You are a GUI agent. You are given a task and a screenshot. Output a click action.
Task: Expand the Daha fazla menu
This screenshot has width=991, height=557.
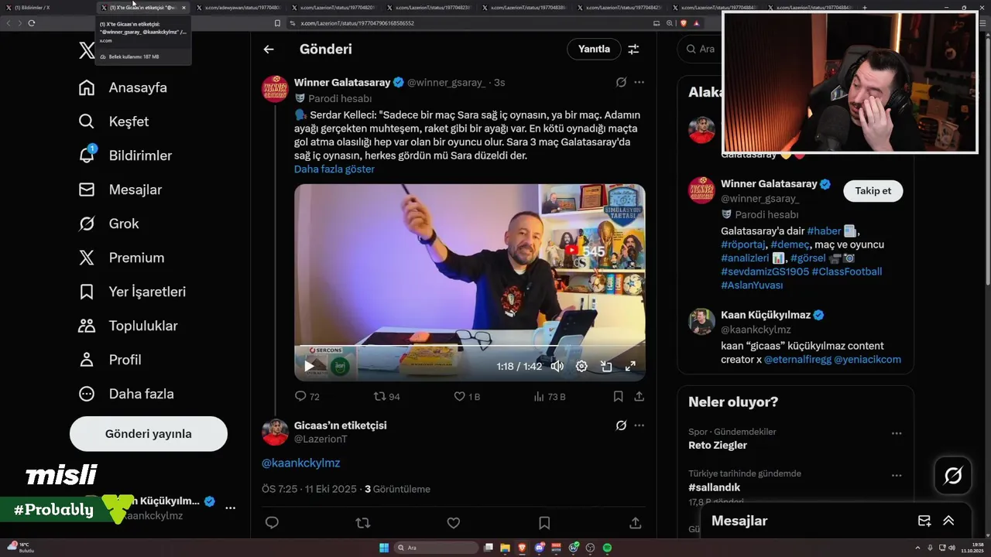pyautogui.click(x=126, y=394)
